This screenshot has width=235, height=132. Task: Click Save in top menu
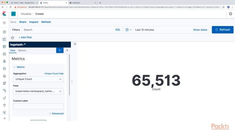[13, 22]
